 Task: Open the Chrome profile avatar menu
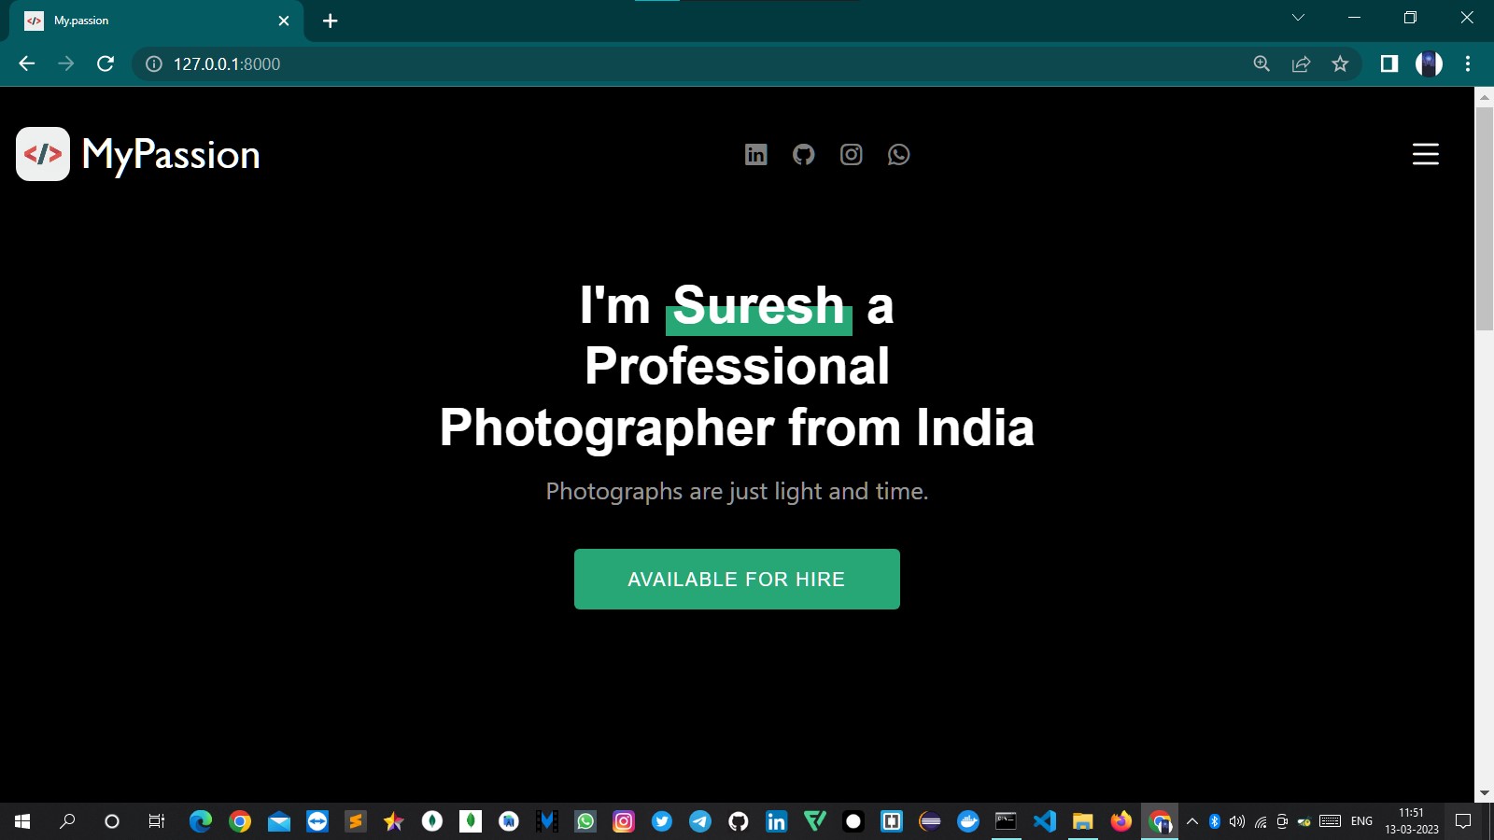[1429, 63]
